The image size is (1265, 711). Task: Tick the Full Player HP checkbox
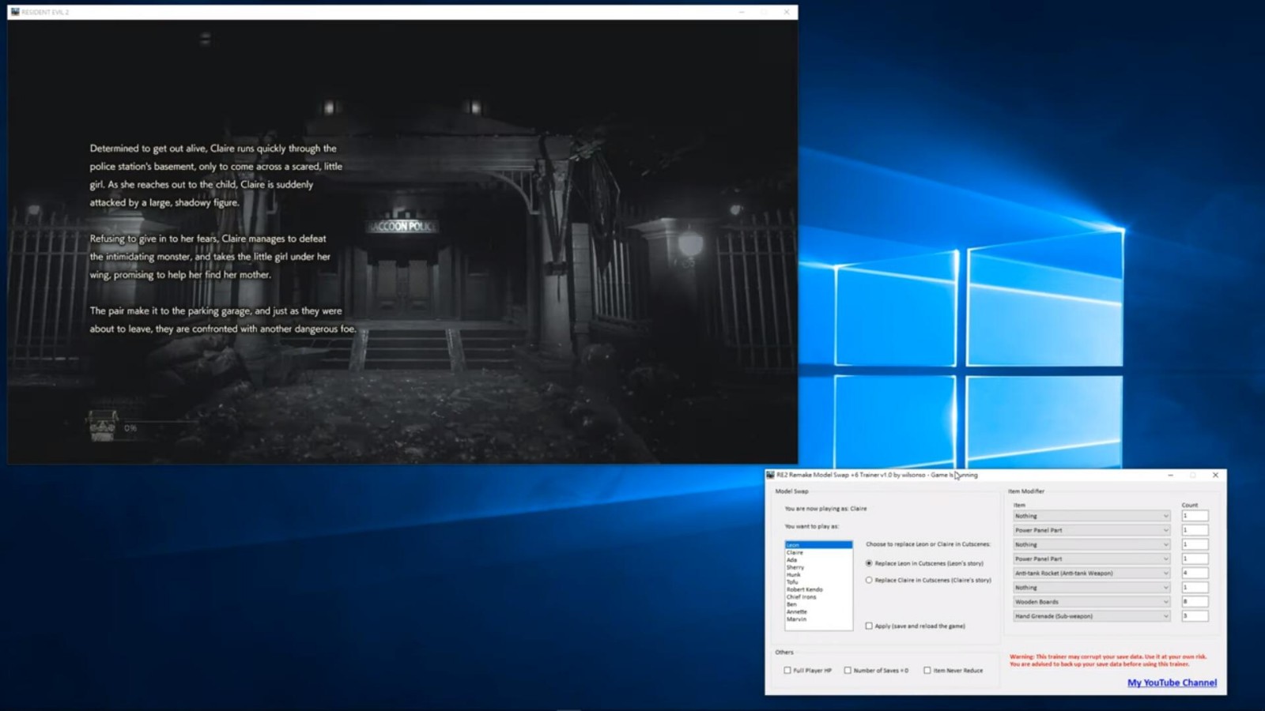(x=787, y=670)
